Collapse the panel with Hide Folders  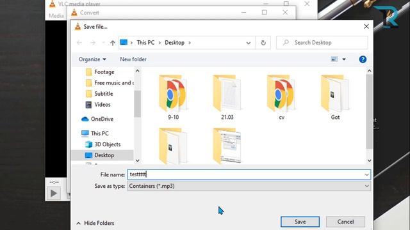click(95, 223)
